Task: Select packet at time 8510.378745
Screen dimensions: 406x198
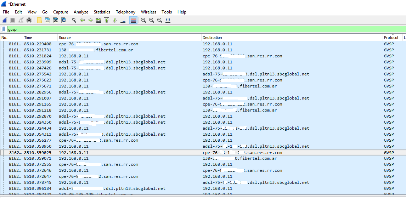Action: click(203, 182)
